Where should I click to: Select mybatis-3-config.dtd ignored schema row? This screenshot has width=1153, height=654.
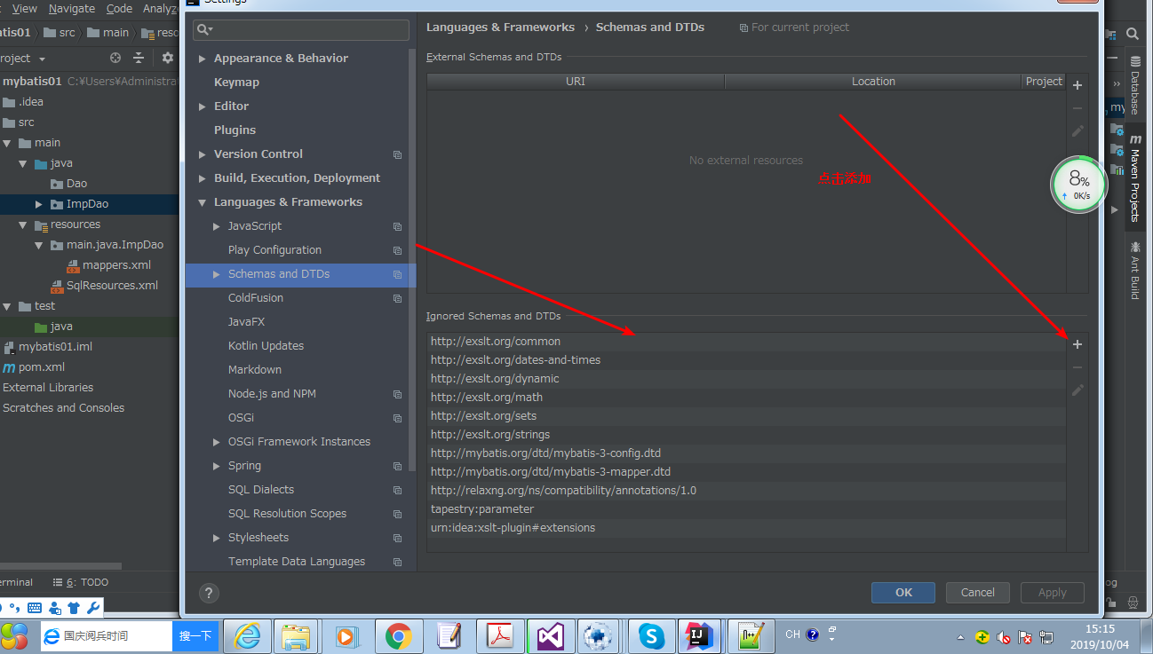point(746,453)
